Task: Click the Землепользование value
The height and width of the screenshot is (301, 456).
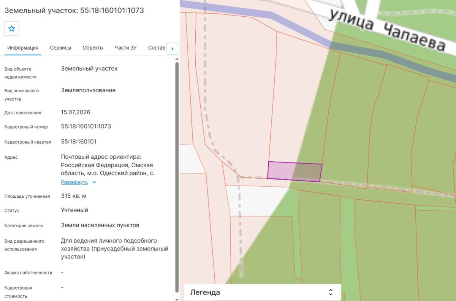Action: (x=88, y=90)
